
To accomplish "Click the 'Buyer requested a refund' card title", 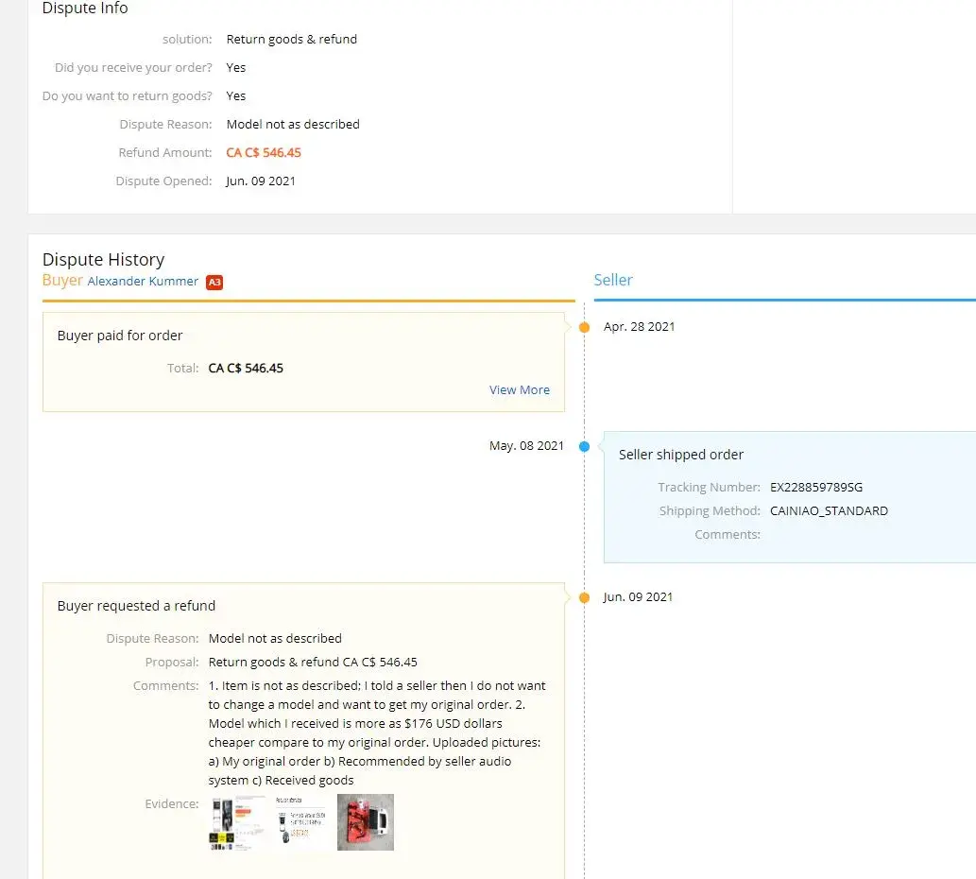I will tap(136, 606).
